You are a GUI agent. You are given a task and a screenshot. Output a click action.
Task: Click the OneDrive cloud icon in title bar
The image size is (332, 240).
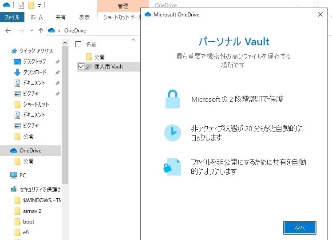click(x=7, y=4)
